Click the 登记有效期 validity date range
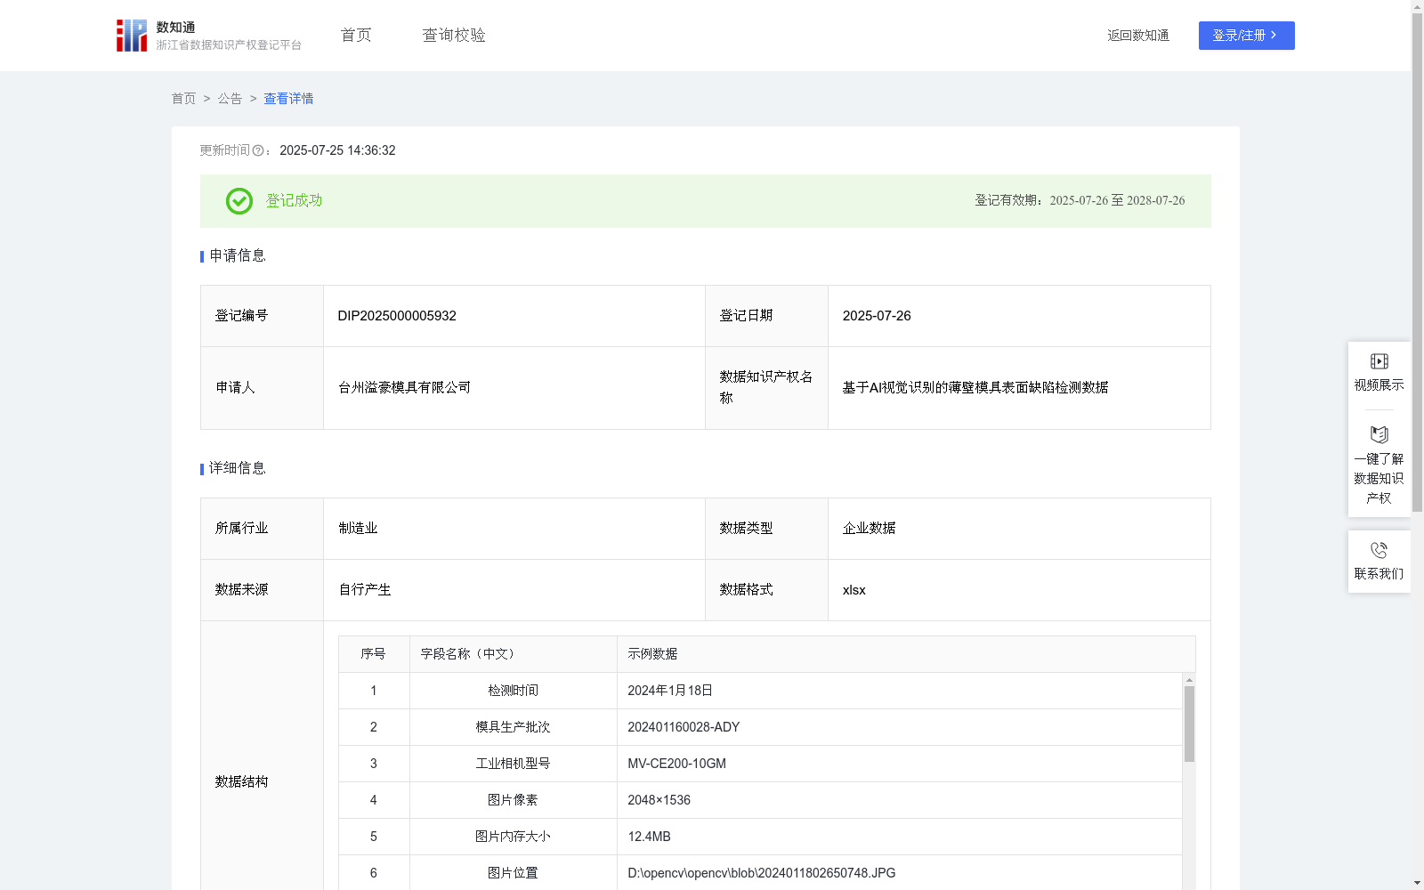The height and width of the screenshot is (890, 1424). [1117, 201]
